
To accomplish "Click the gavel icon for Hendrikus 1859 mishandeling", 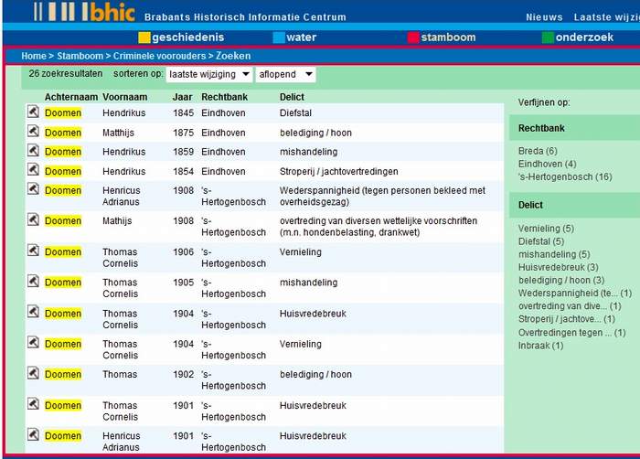I will (32, 151).
